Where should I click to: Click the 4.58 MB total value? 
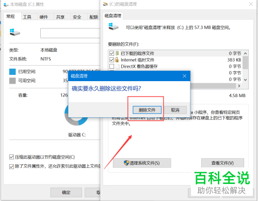click(x=237, y=96)
